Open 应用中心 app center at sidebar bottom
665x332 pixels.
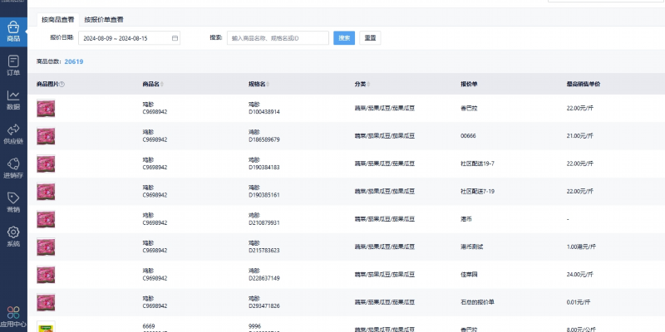coord(13,315)
